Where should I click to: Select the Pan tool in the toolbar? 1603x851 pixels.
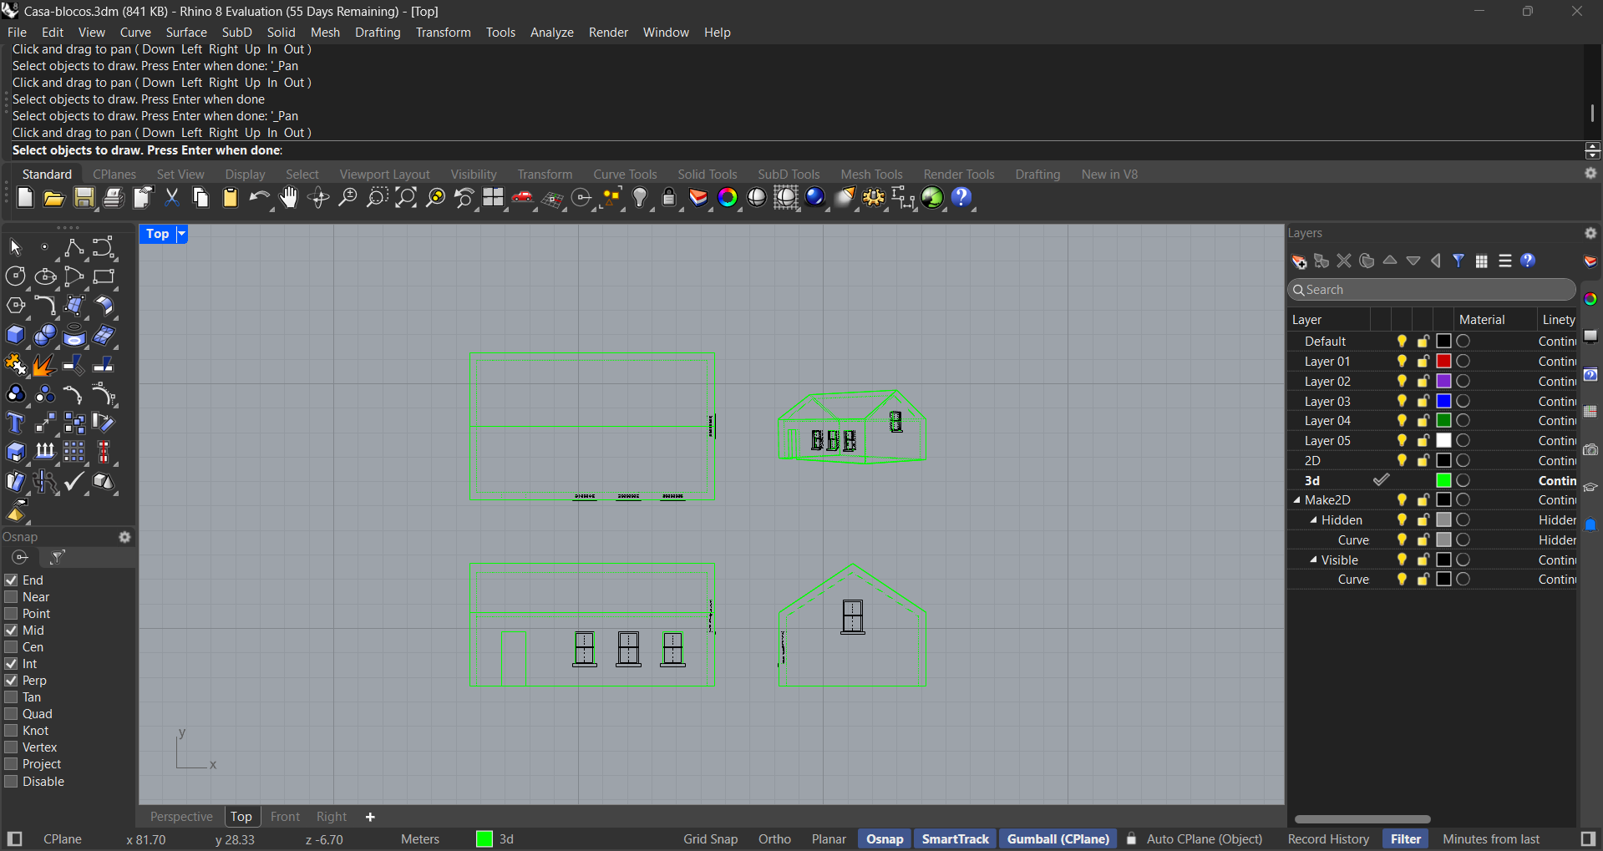pos(287,199)
